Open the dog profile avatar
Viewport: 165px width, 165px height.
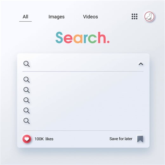point(149,16)
